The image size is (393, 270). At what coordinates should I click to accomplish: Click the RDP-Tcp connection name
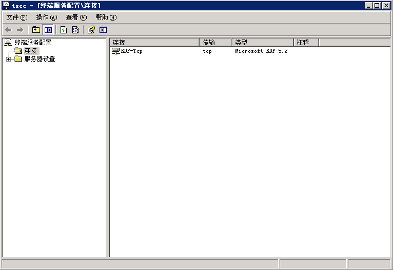point(131,51)
